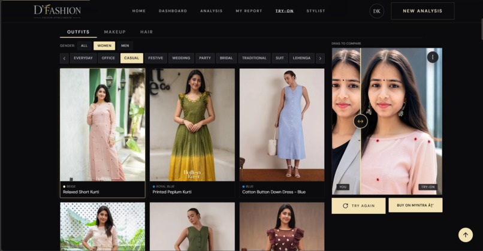
Task: Click the Drag to Compare caption
Action: point(346,43)
